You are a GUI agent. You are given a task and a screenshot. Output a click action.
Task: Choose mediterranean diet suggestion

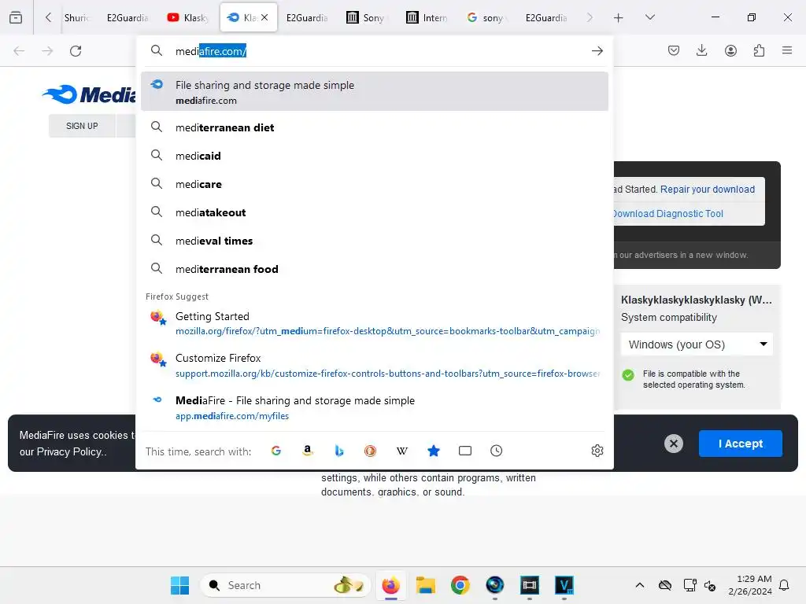374,127
